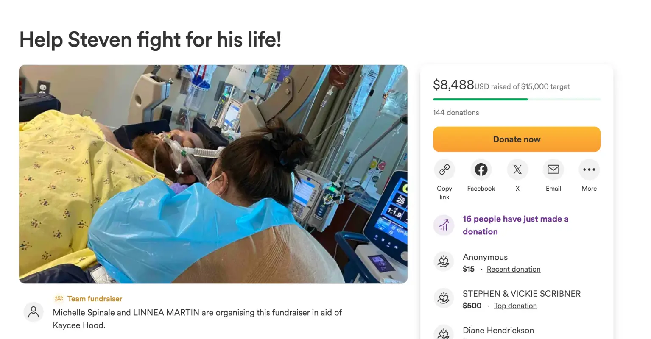Image resolution: width=651 pixels, height=339 pixels.
Task: Click the green fundraising progress bar
Action: click(517, 99)
